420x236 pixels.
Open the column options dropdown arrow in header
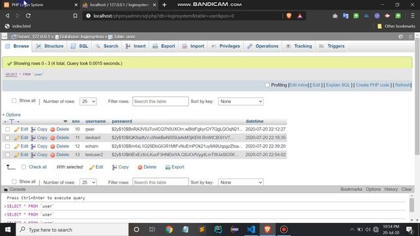coord(66,121)
